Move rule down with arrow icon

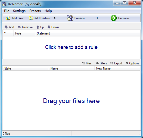point(49,27)
